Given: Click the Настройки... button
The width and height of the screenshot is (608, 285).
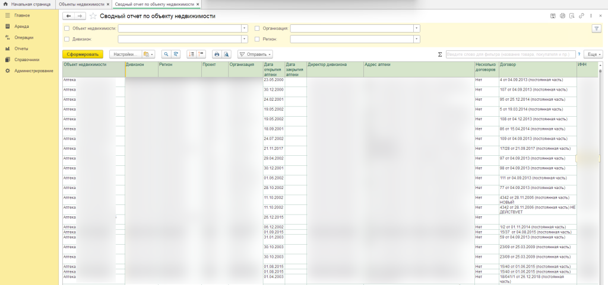Looking at the screenshot, I should point(125,54).
